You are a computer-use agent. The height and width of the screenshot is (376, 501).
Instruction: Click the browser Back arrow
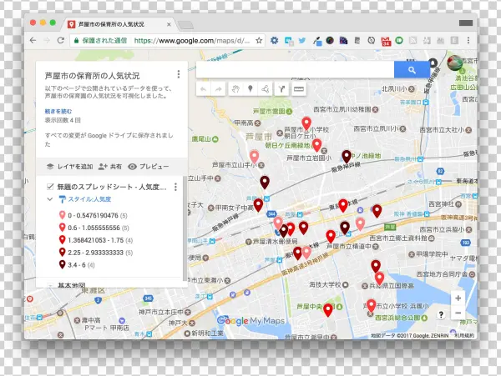(33, 41)
